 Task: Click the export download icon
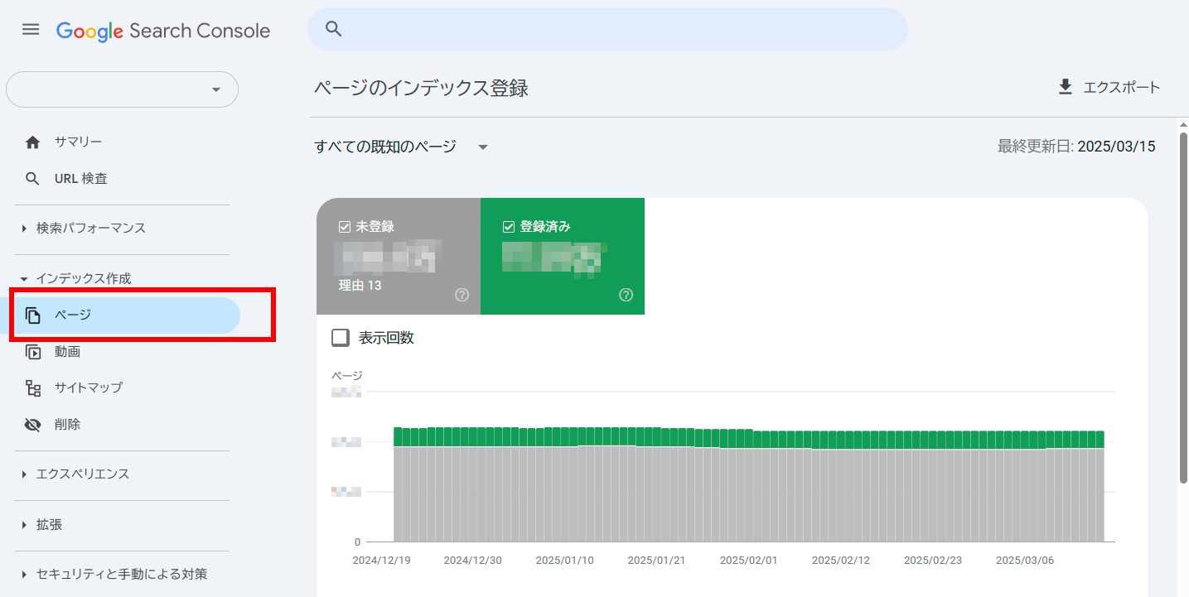1066,87
